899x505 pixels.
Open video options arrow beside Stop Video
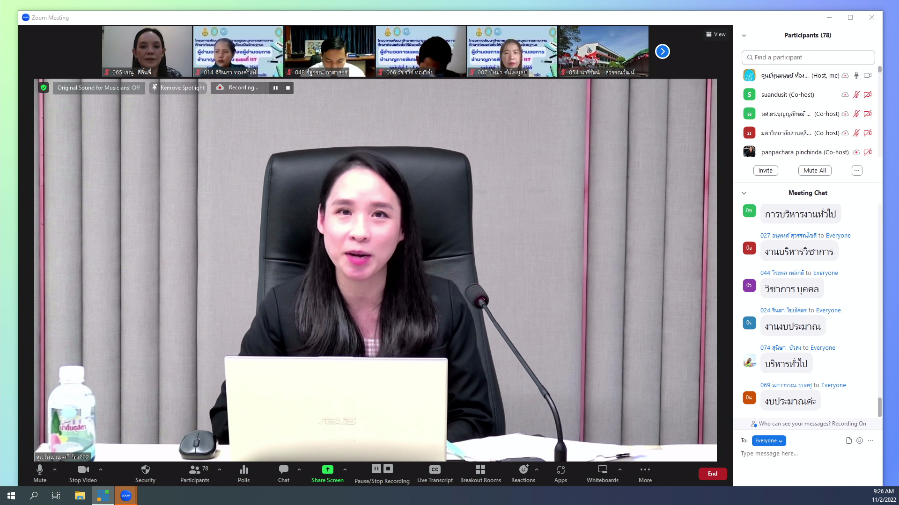[101, 469]
